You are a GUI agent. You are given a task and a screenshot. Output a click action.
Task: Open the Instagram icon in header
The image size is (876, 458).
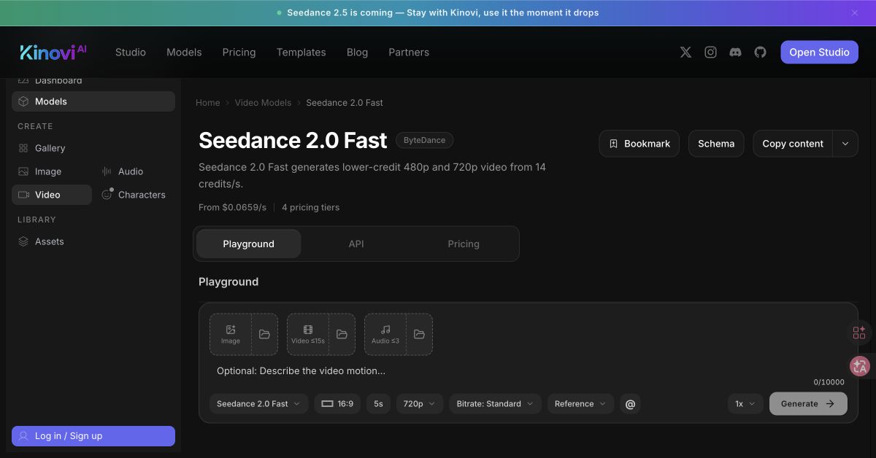point(710,53)
